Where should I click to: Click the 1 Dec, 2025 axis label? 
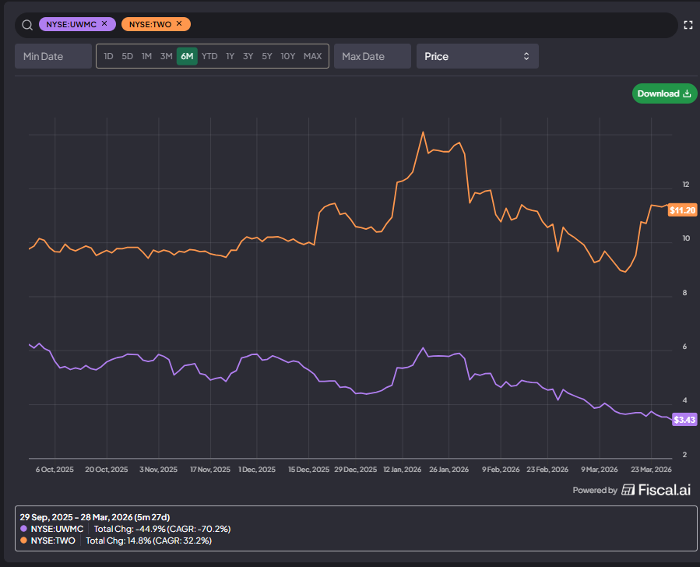[257, 470]
